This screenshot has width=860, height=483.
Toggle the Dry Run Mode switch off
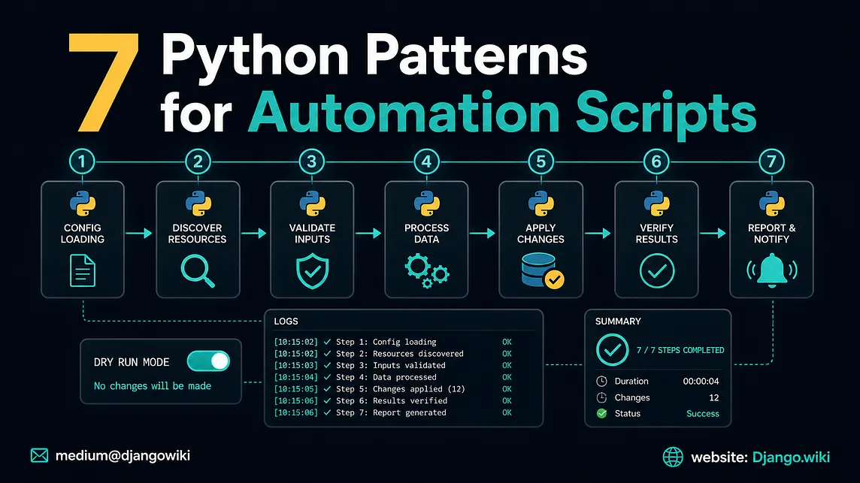pyautogui.click(x=208, y=361)
